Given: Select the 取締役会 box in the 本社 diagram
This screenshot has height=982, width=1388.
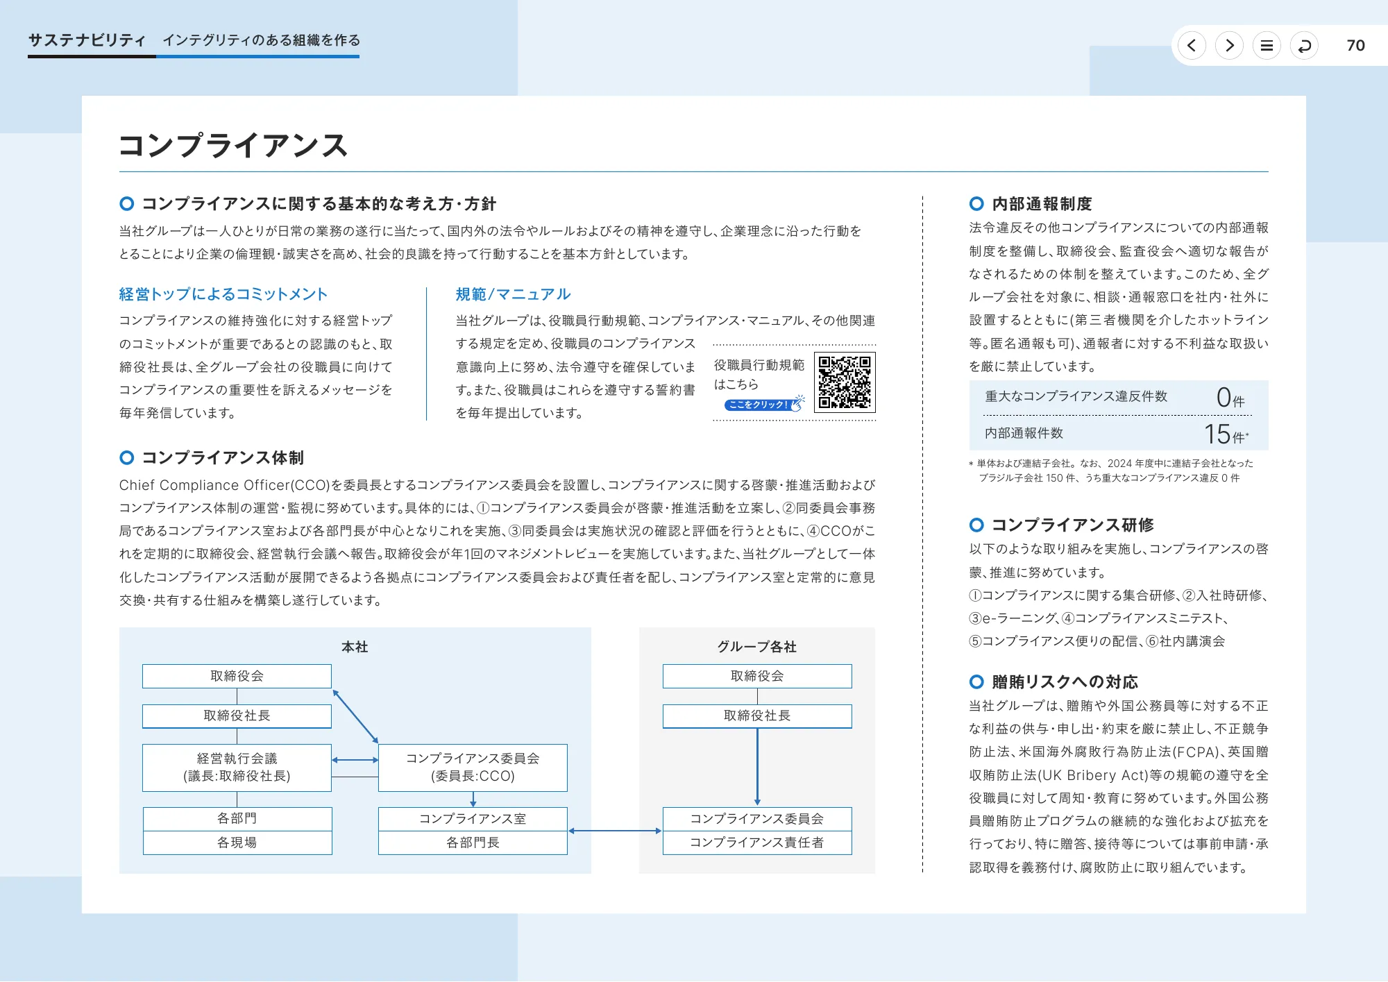Looking at the screenshot, I should (237, 675).
